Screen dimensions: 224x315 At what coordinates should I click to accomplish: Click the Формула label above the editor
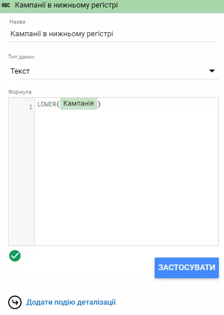19,92
